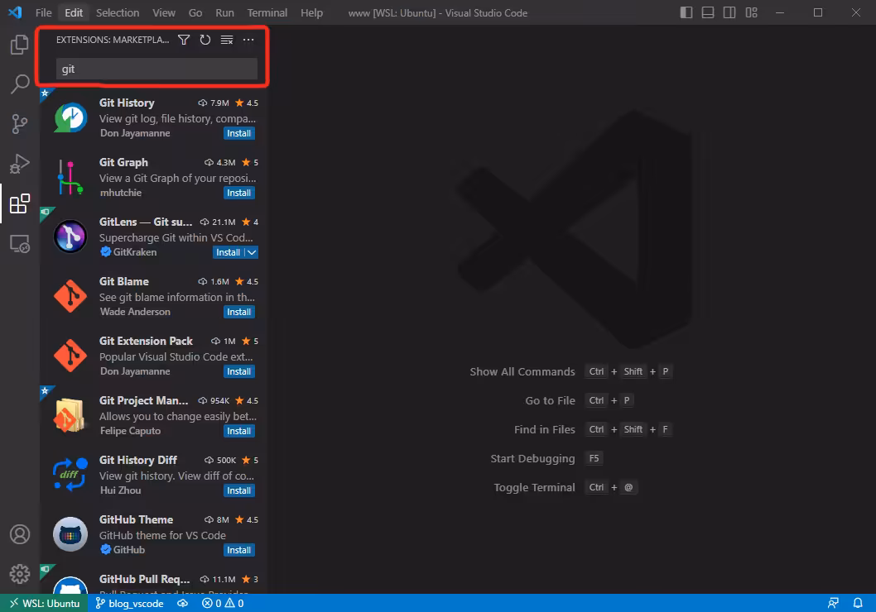This screenshot has width=876, height=612.
Task: Install the Git Project Manager extension
Action: coord(239,431)
